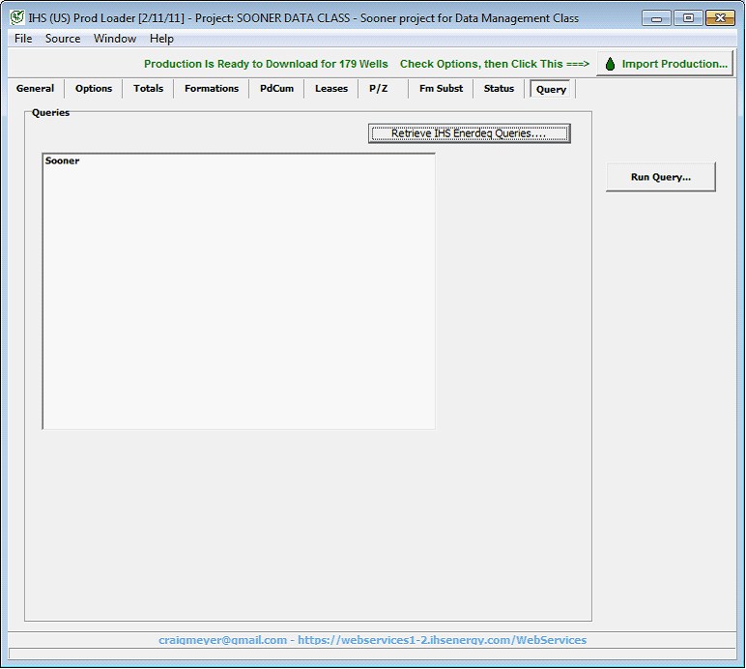The width and height of the screenshot is (746, 669).
Task: Switch to the Status tab
Action: click(499, 89)
